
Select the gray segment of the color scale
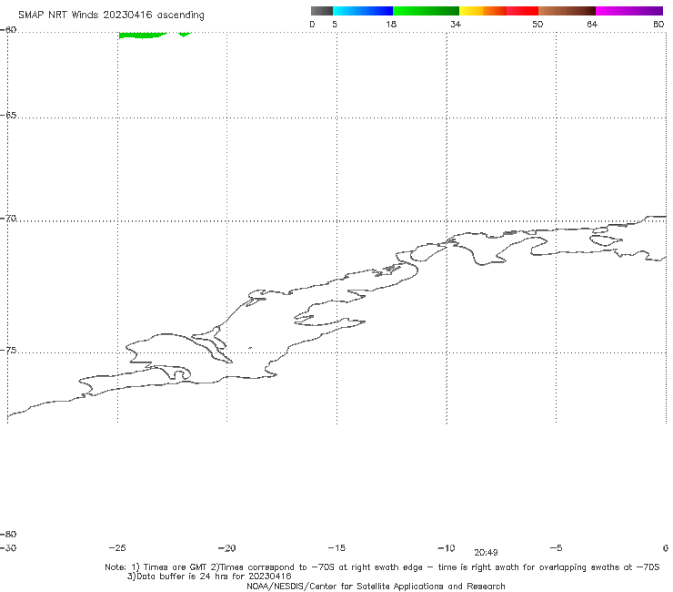click(322, 11)
